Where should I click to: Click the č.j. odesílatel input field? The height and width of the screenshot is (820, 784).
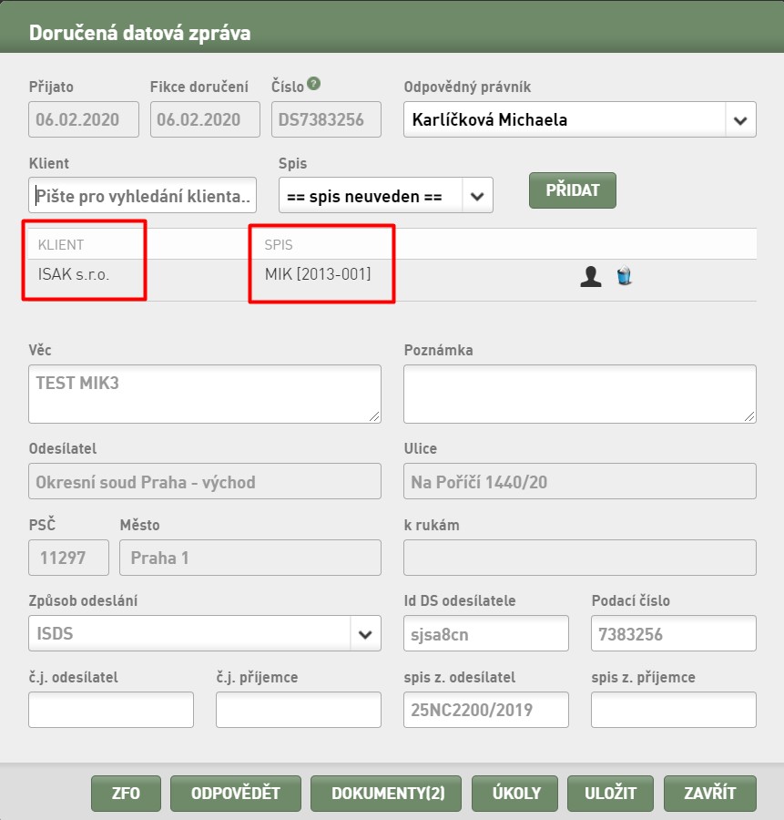[x=111, y=710]
